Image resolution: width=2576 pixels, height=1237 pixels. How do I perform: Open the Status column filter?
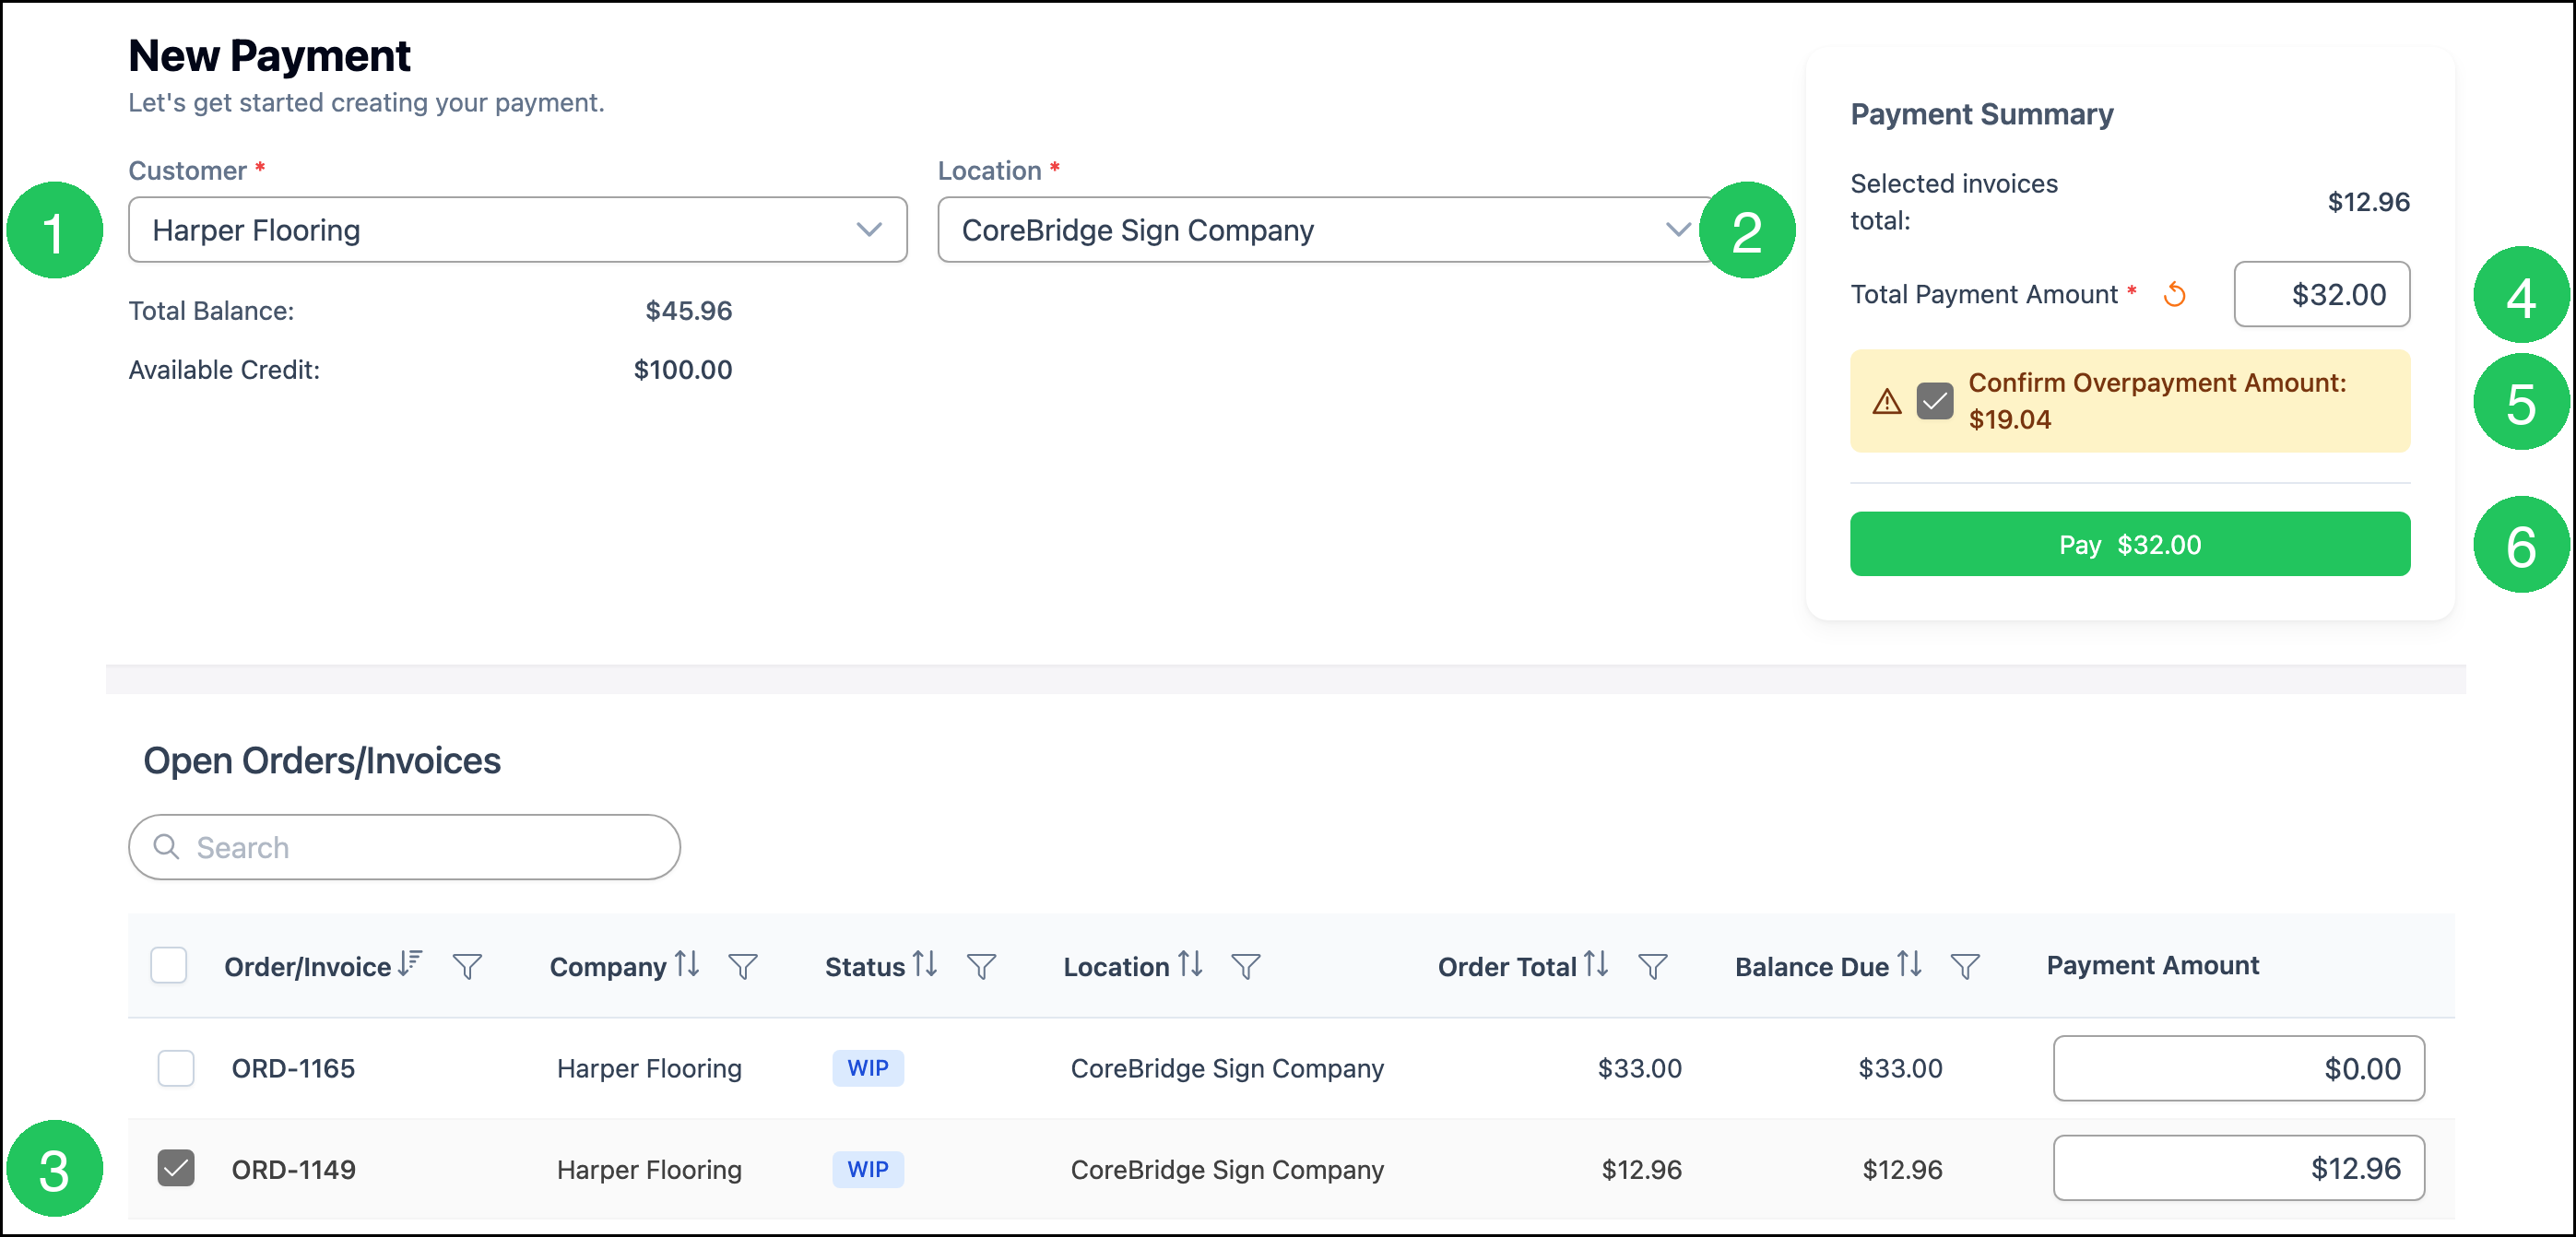click(x=981, y=966)
